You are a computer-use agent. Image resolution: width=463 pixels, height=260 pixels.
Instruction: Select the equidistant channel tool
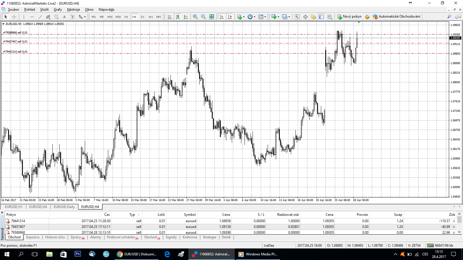(x=48, y=17)
